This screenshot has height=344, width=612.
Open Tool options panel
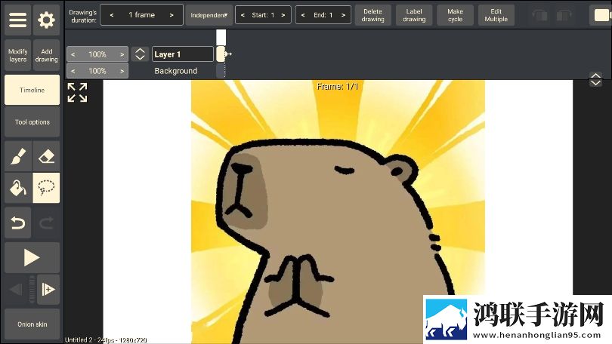pyautogui.click(x=32, y=122)
